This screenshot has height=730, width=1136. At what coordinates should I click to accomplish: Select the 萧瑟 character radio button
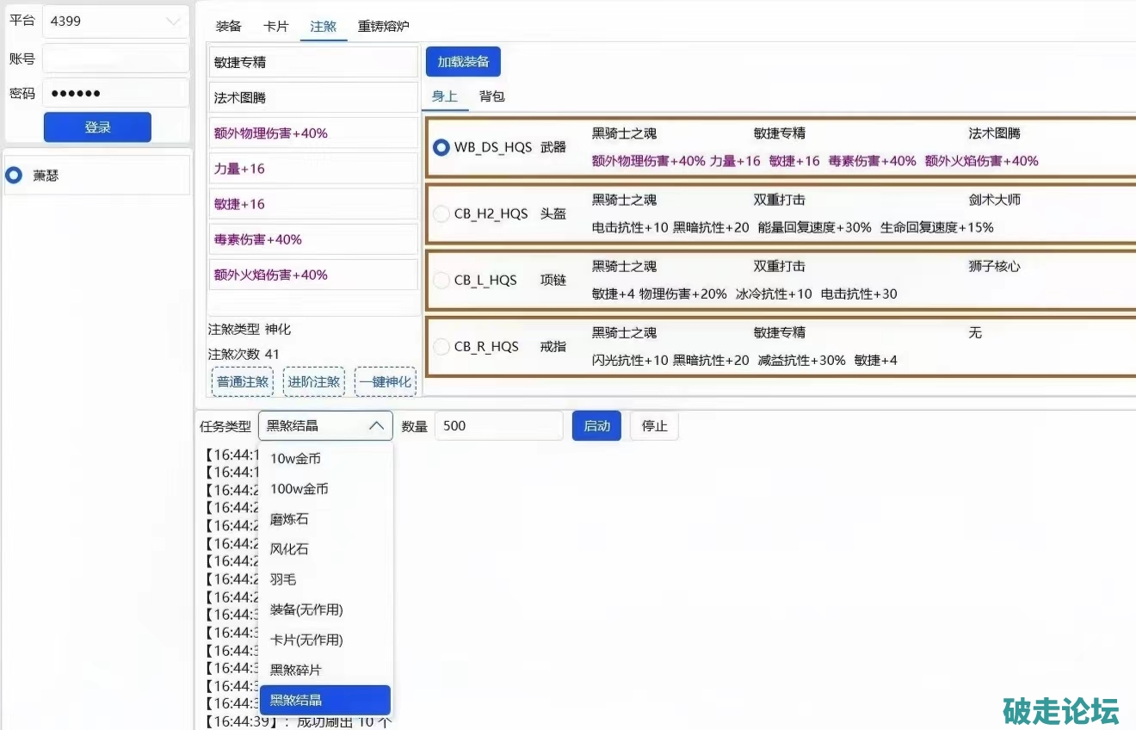point(14,175)
